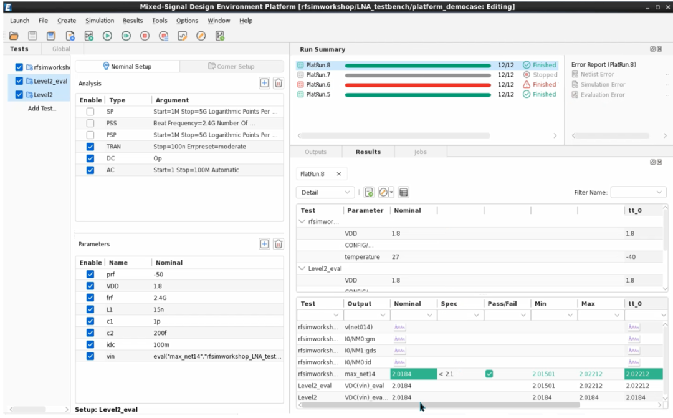Click the red stop simulation icon
Image resolution: width=673 pixels, height=418 pixels.
pos(145,36)
